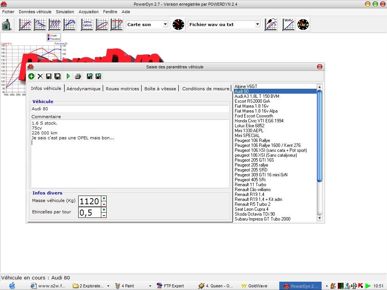Delete vehicle using the black X icon
The height and width of the screenshot is (290, 387).
(40, 76)
